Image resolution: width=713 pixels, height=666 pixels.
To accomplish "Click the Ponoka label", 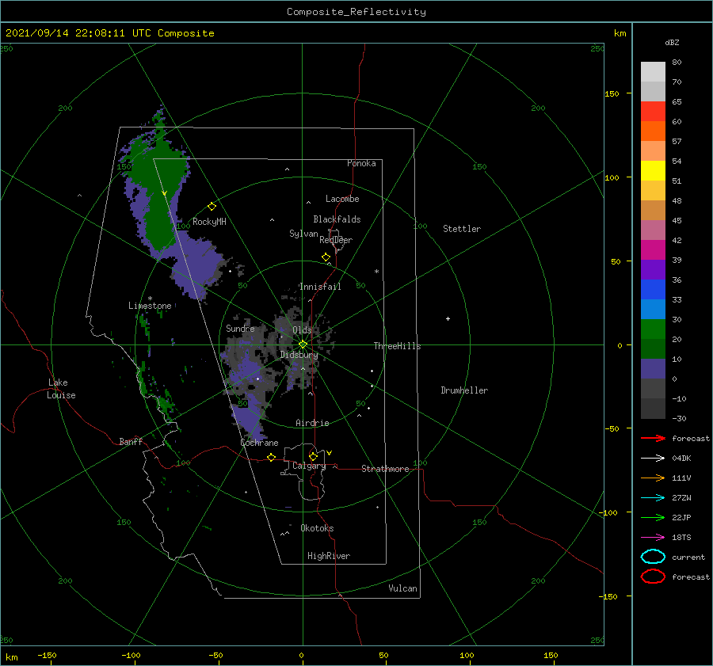I will (361, 163).
